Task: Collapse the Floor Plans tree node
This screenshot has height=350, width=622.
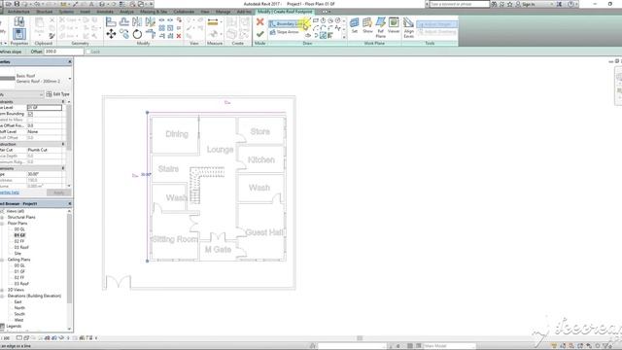Action: [2, 224]
